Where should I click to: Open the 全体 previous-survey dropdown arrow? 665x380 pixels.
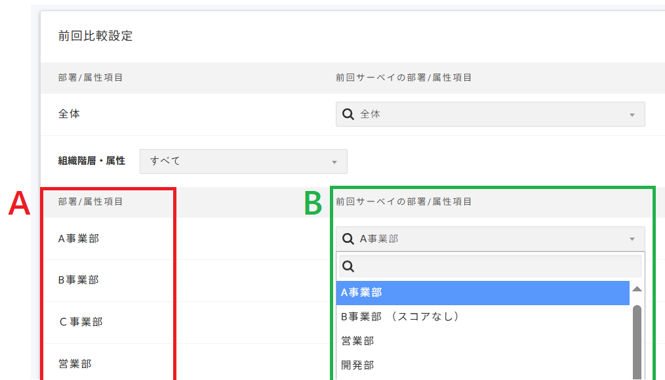(634, 114)
